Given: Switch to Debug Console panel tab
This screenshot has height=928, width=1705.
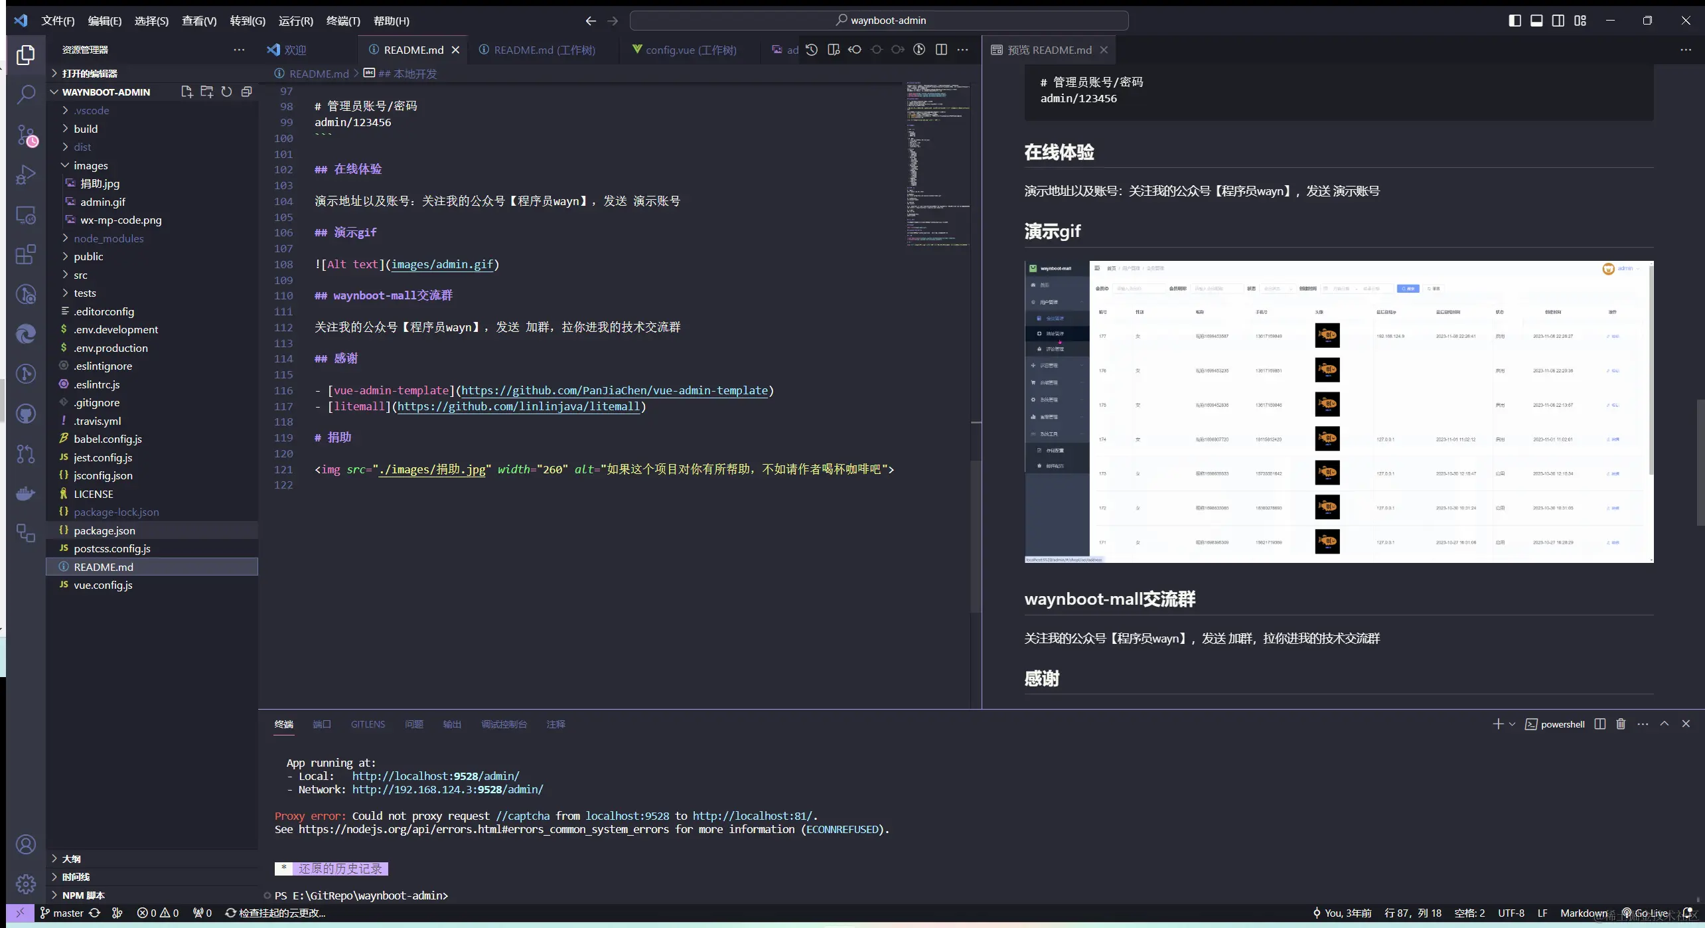Looking at the screenshot, I should [x=504, y=724].
